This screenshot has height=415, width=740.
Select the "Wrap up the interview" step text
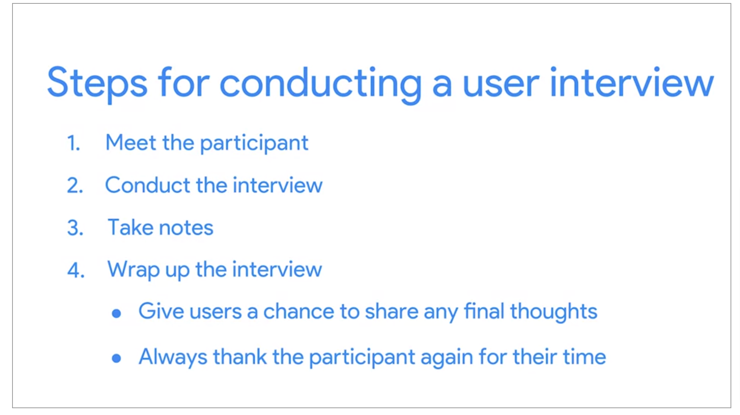pyautogui.click(x=215, y=270)
